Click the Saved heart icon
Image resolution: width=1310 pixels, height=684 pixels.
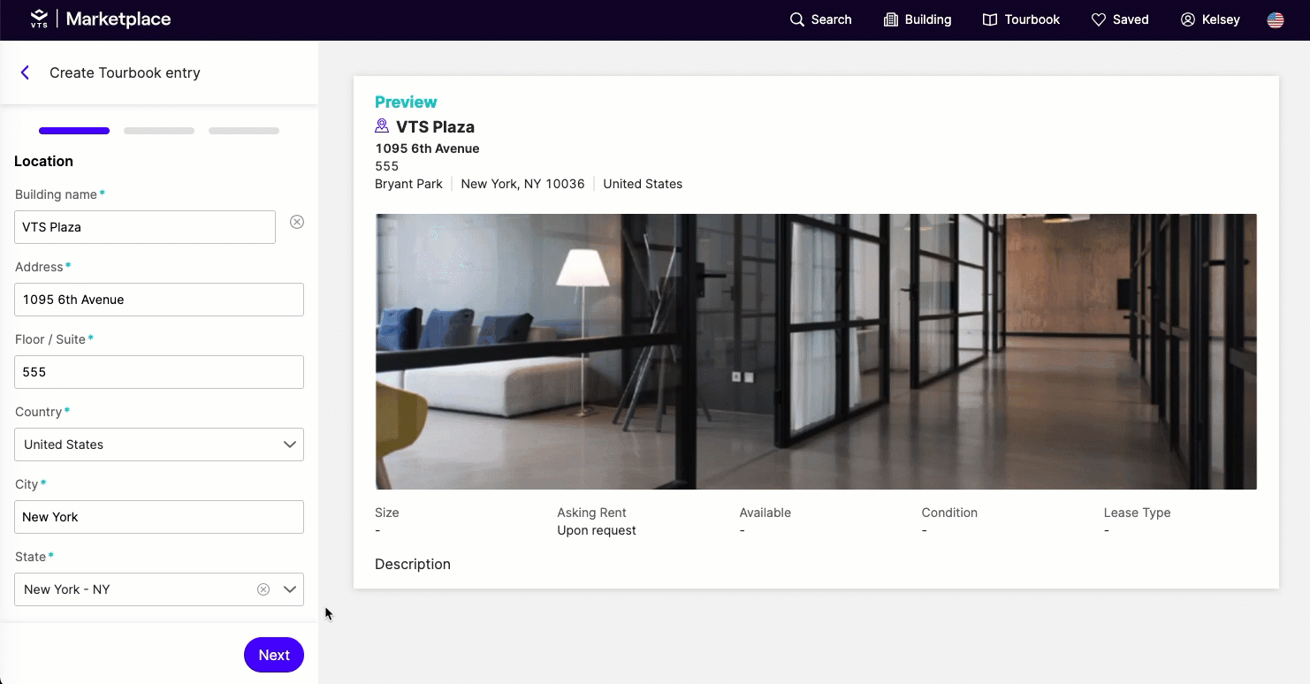point(1099,19)
